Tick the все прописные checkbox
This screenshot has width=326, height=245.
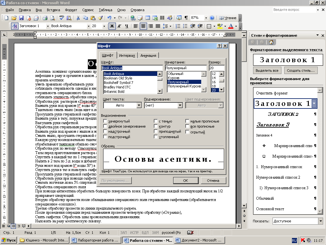187,126
